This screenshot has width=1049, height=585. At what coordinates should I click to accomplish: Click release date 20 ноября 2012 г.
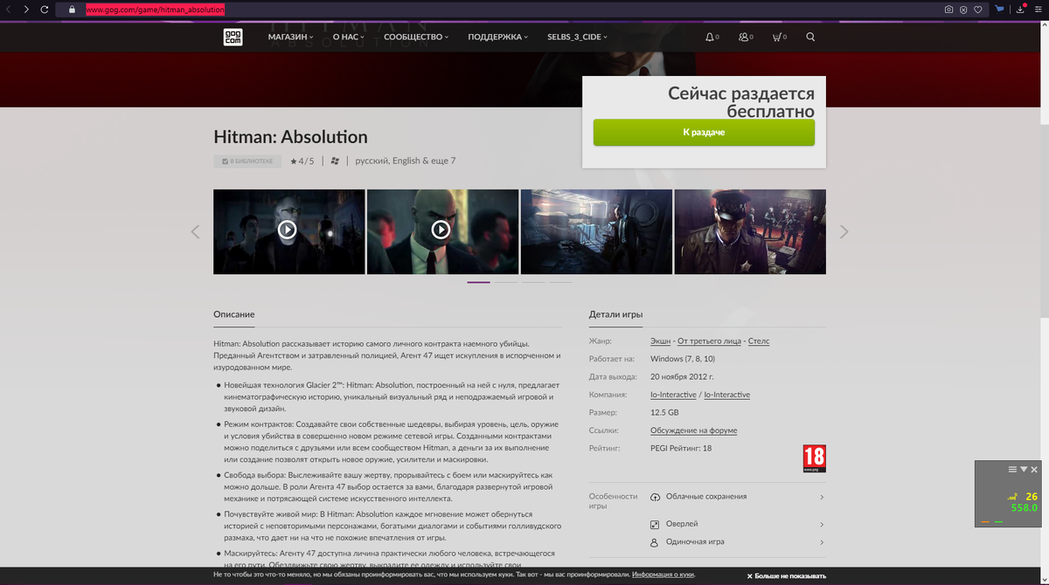click(682, 377)
